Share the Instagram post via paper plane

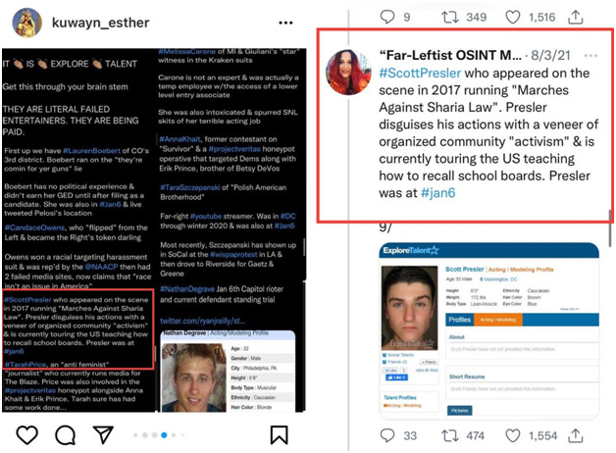pos(103,434)
